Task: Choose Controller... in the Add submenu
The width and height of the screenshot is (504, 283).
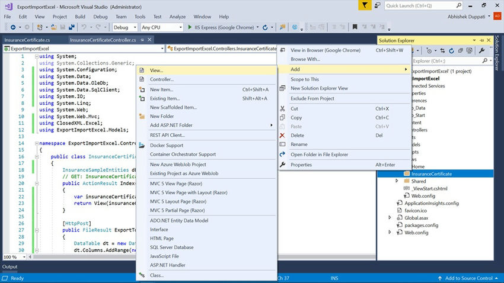Action: click(161, 79)
